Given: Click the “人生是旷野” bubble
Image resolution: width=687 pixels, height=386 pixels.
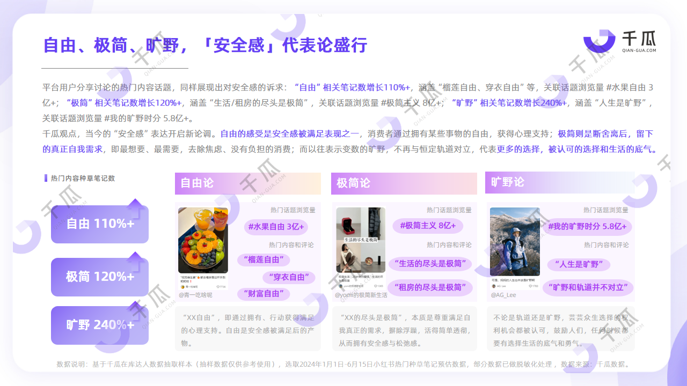Looking at the screenshot, I should click(x=579, y=264).
